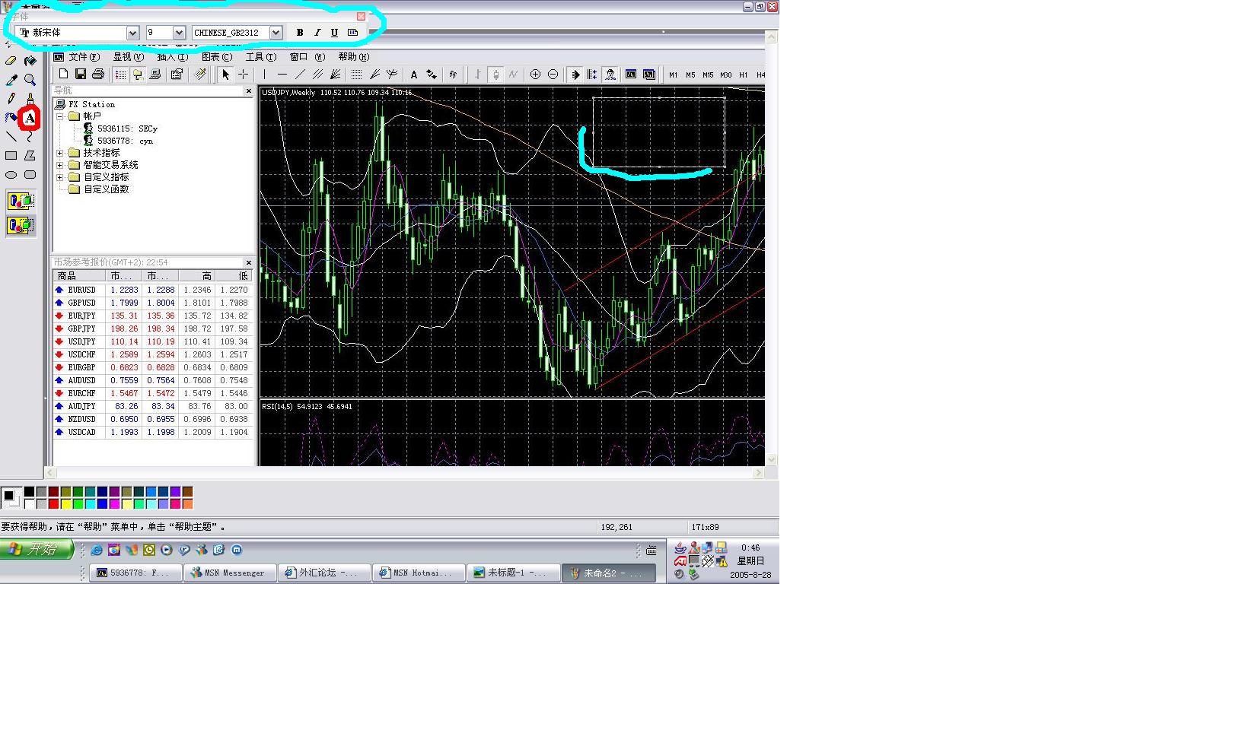Switch chart to M30 timeframe
Image resolution: width=1233 pixels, height=730 pixels.
(726, 75)
